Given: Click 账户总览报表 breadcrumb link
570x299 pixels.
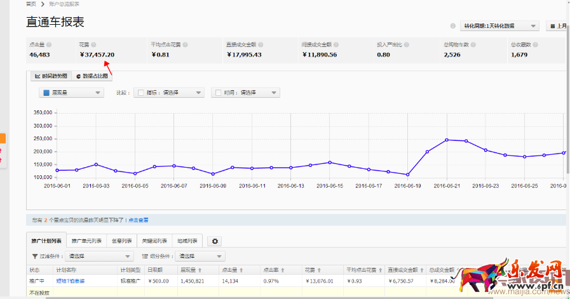Looking at the screenshot, I should [x=64, y=4].
